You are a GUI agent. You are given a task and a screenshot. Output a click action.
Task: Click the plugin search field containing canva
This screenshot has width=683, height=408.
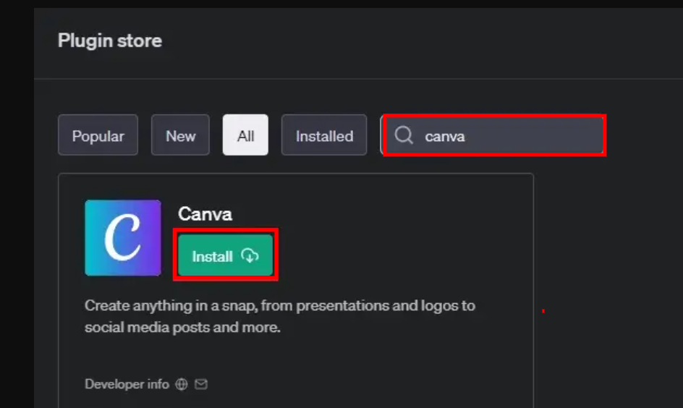pyautogui.click(x=494, y=135)
